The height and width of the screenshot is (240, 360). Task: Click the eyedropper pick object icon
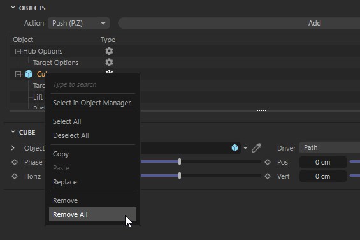coord(256,148)
